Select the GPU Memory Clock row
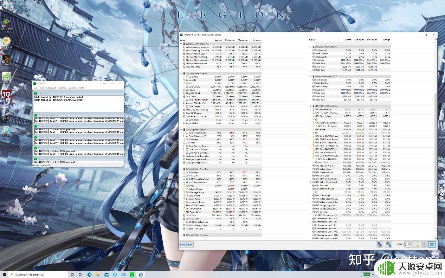This screenshot has width=445, height=278. (350, 166)
